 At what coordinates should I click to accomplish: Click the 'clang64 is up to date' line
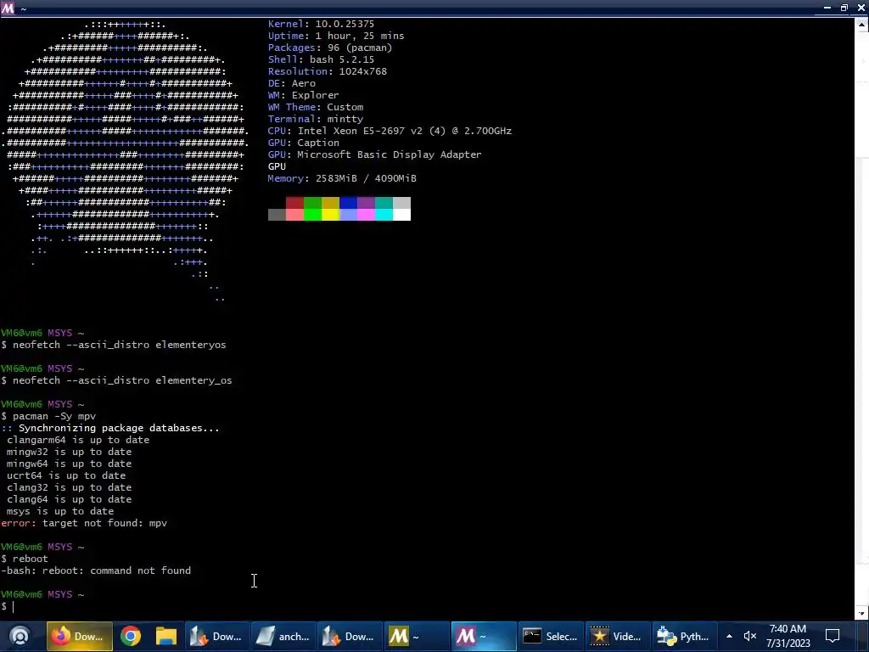[70, 499]
